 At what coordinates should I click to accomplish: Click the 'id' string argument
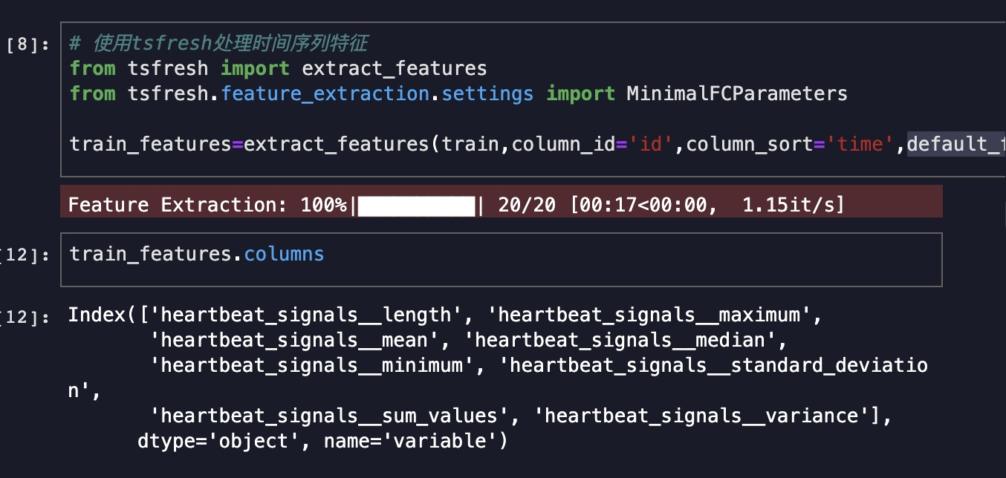coord(651,143)
